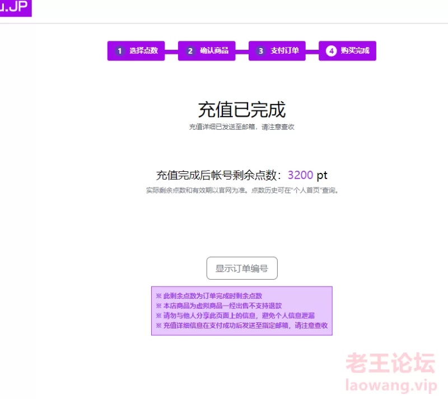Image resolution: width=448 pixels, height=399 pixels.
Task: Open the .JP site logo
Action: (x=16, y=8)
